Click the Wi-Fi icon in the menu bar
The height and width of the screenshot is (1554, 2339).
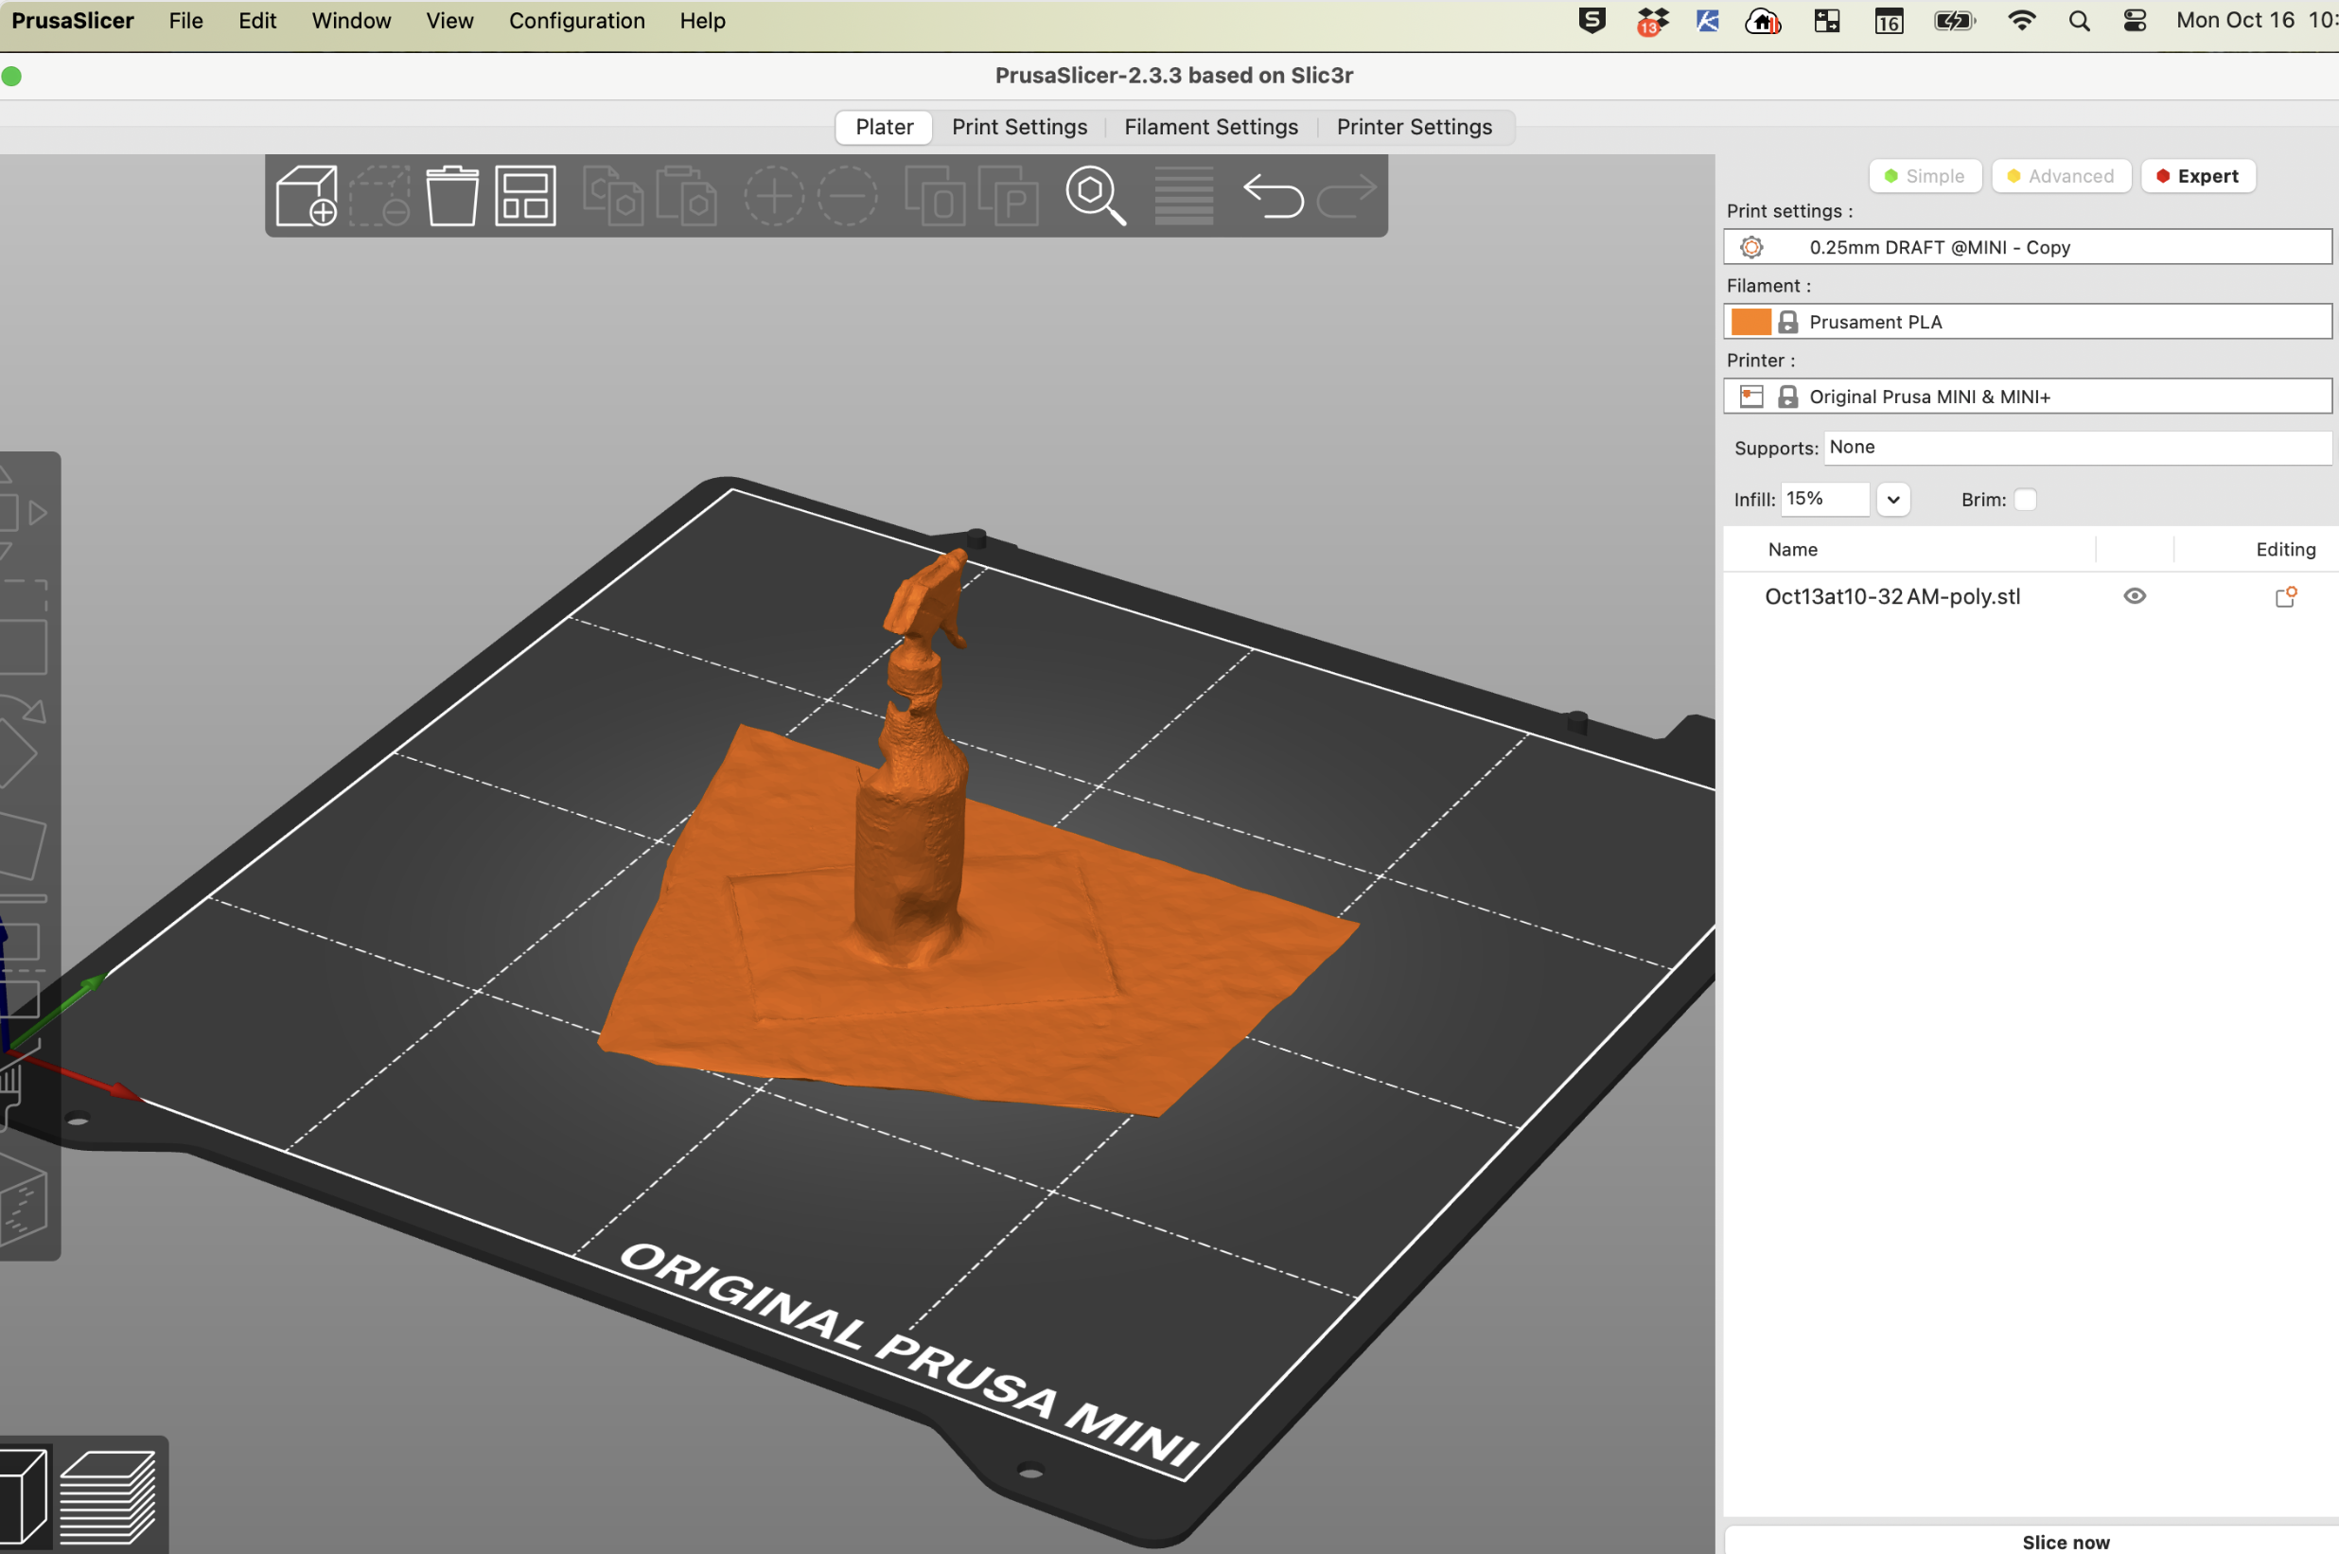(2021, 20)
